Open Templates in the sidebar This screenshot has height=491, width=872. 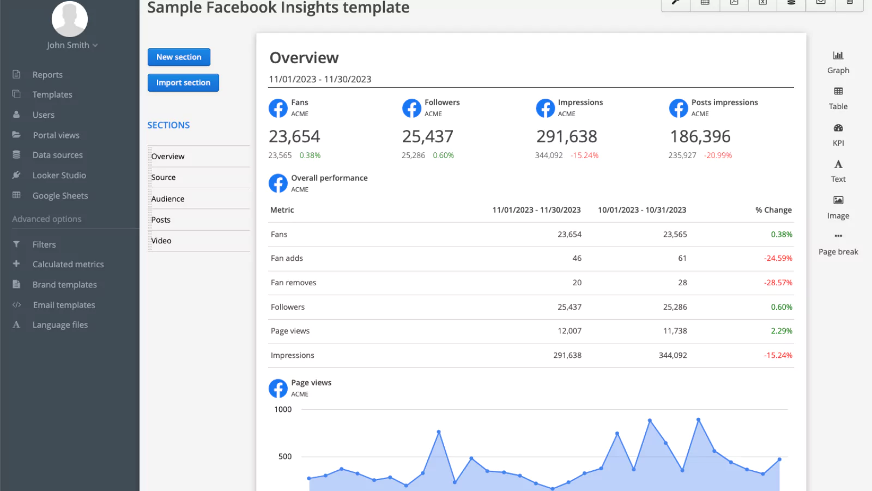(x=52, y=94)
